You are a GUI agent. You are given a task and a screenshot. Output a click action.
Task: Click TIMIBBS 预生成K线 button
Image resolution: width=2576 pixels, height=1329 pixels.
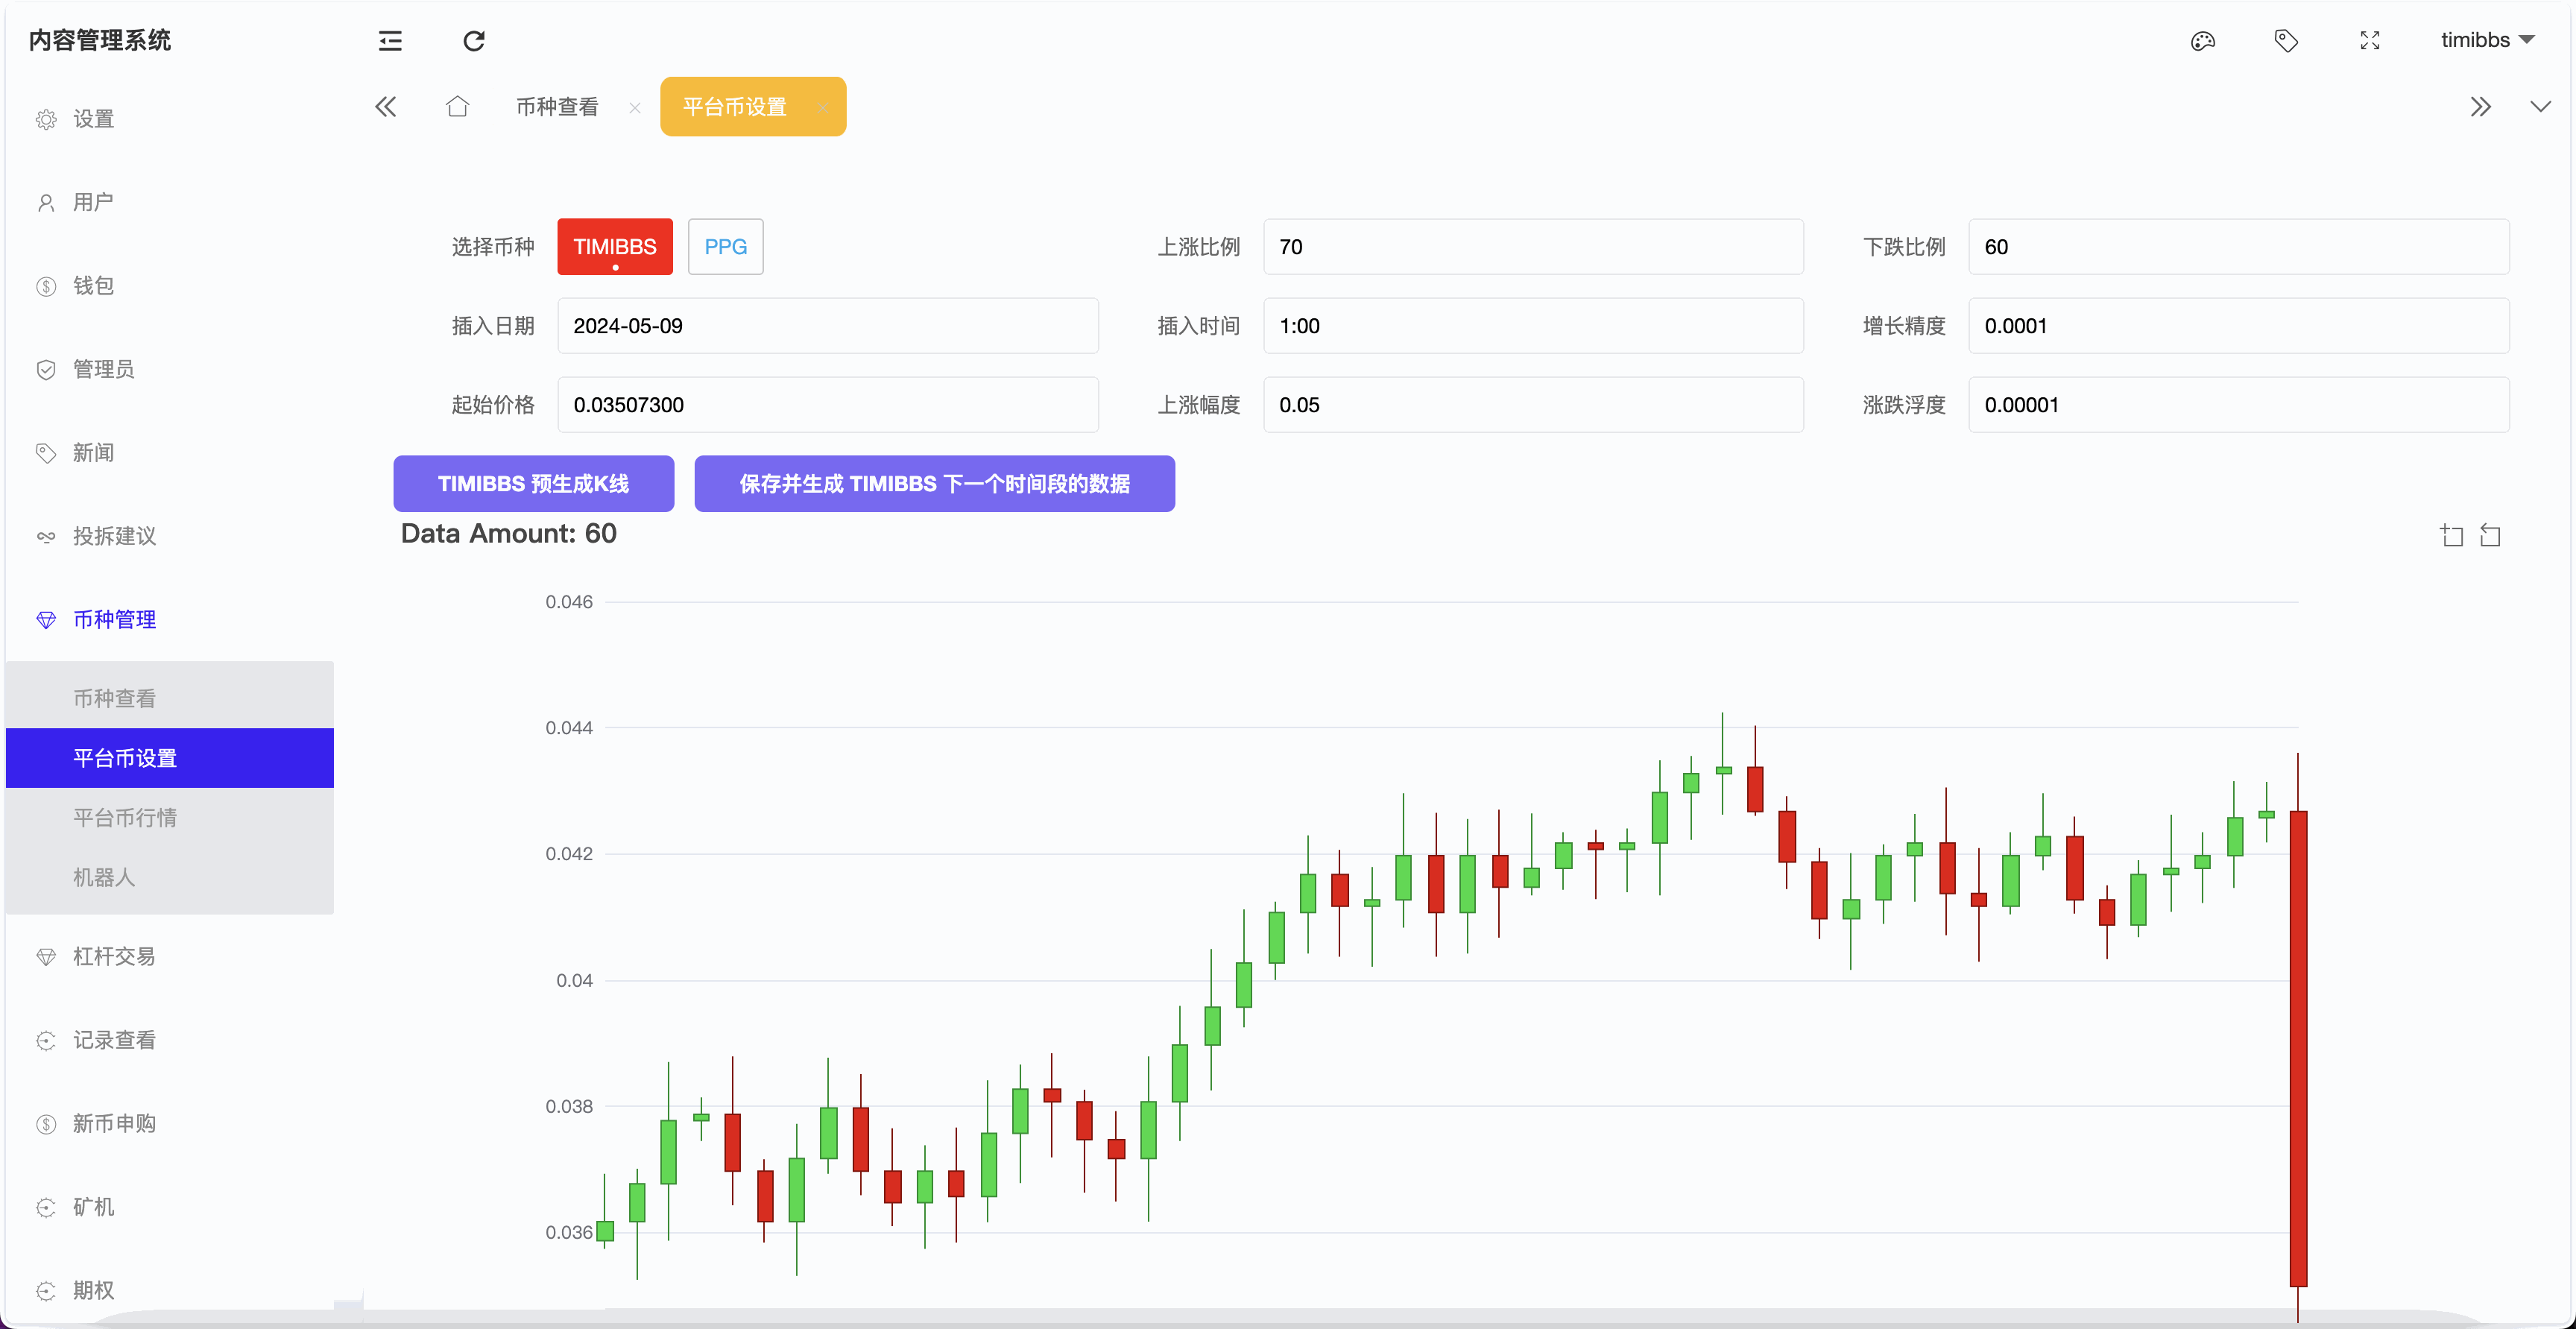[x=533, y=484]
